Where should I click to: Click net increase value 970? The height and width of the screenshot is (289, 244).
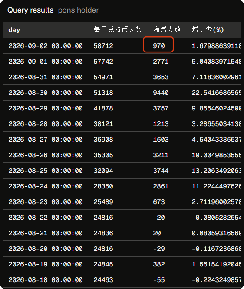(x=158, y=46)
